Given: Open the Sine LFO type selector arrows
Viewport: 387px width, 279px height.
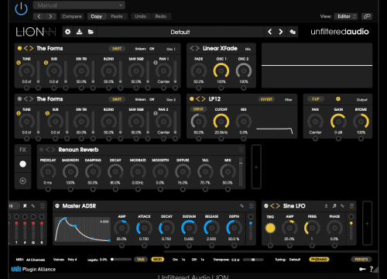Looking at the screenshot, I should coord(275,206).
